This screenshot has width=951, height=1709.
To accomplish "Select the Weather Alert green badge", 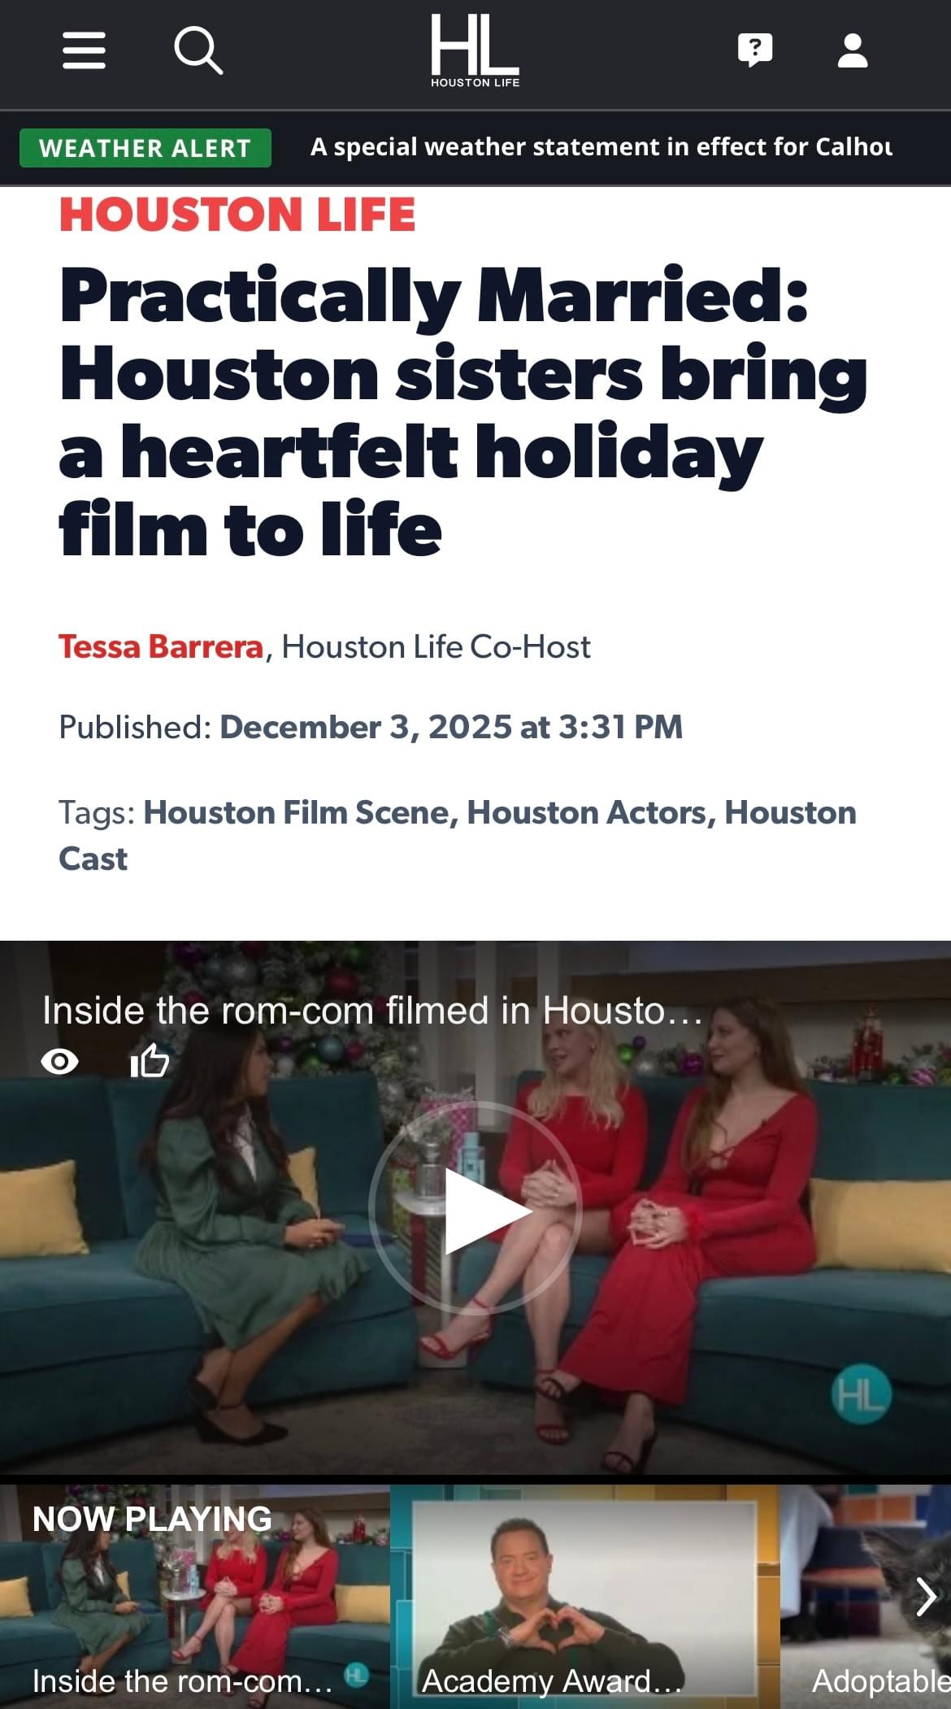I will coord(145,148).
